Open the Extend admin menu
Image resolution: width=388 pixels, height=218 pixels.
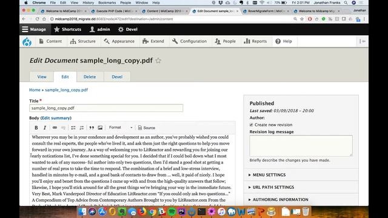coord(153,41)
